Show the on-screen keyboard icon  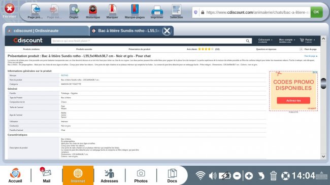coord(321,175)
